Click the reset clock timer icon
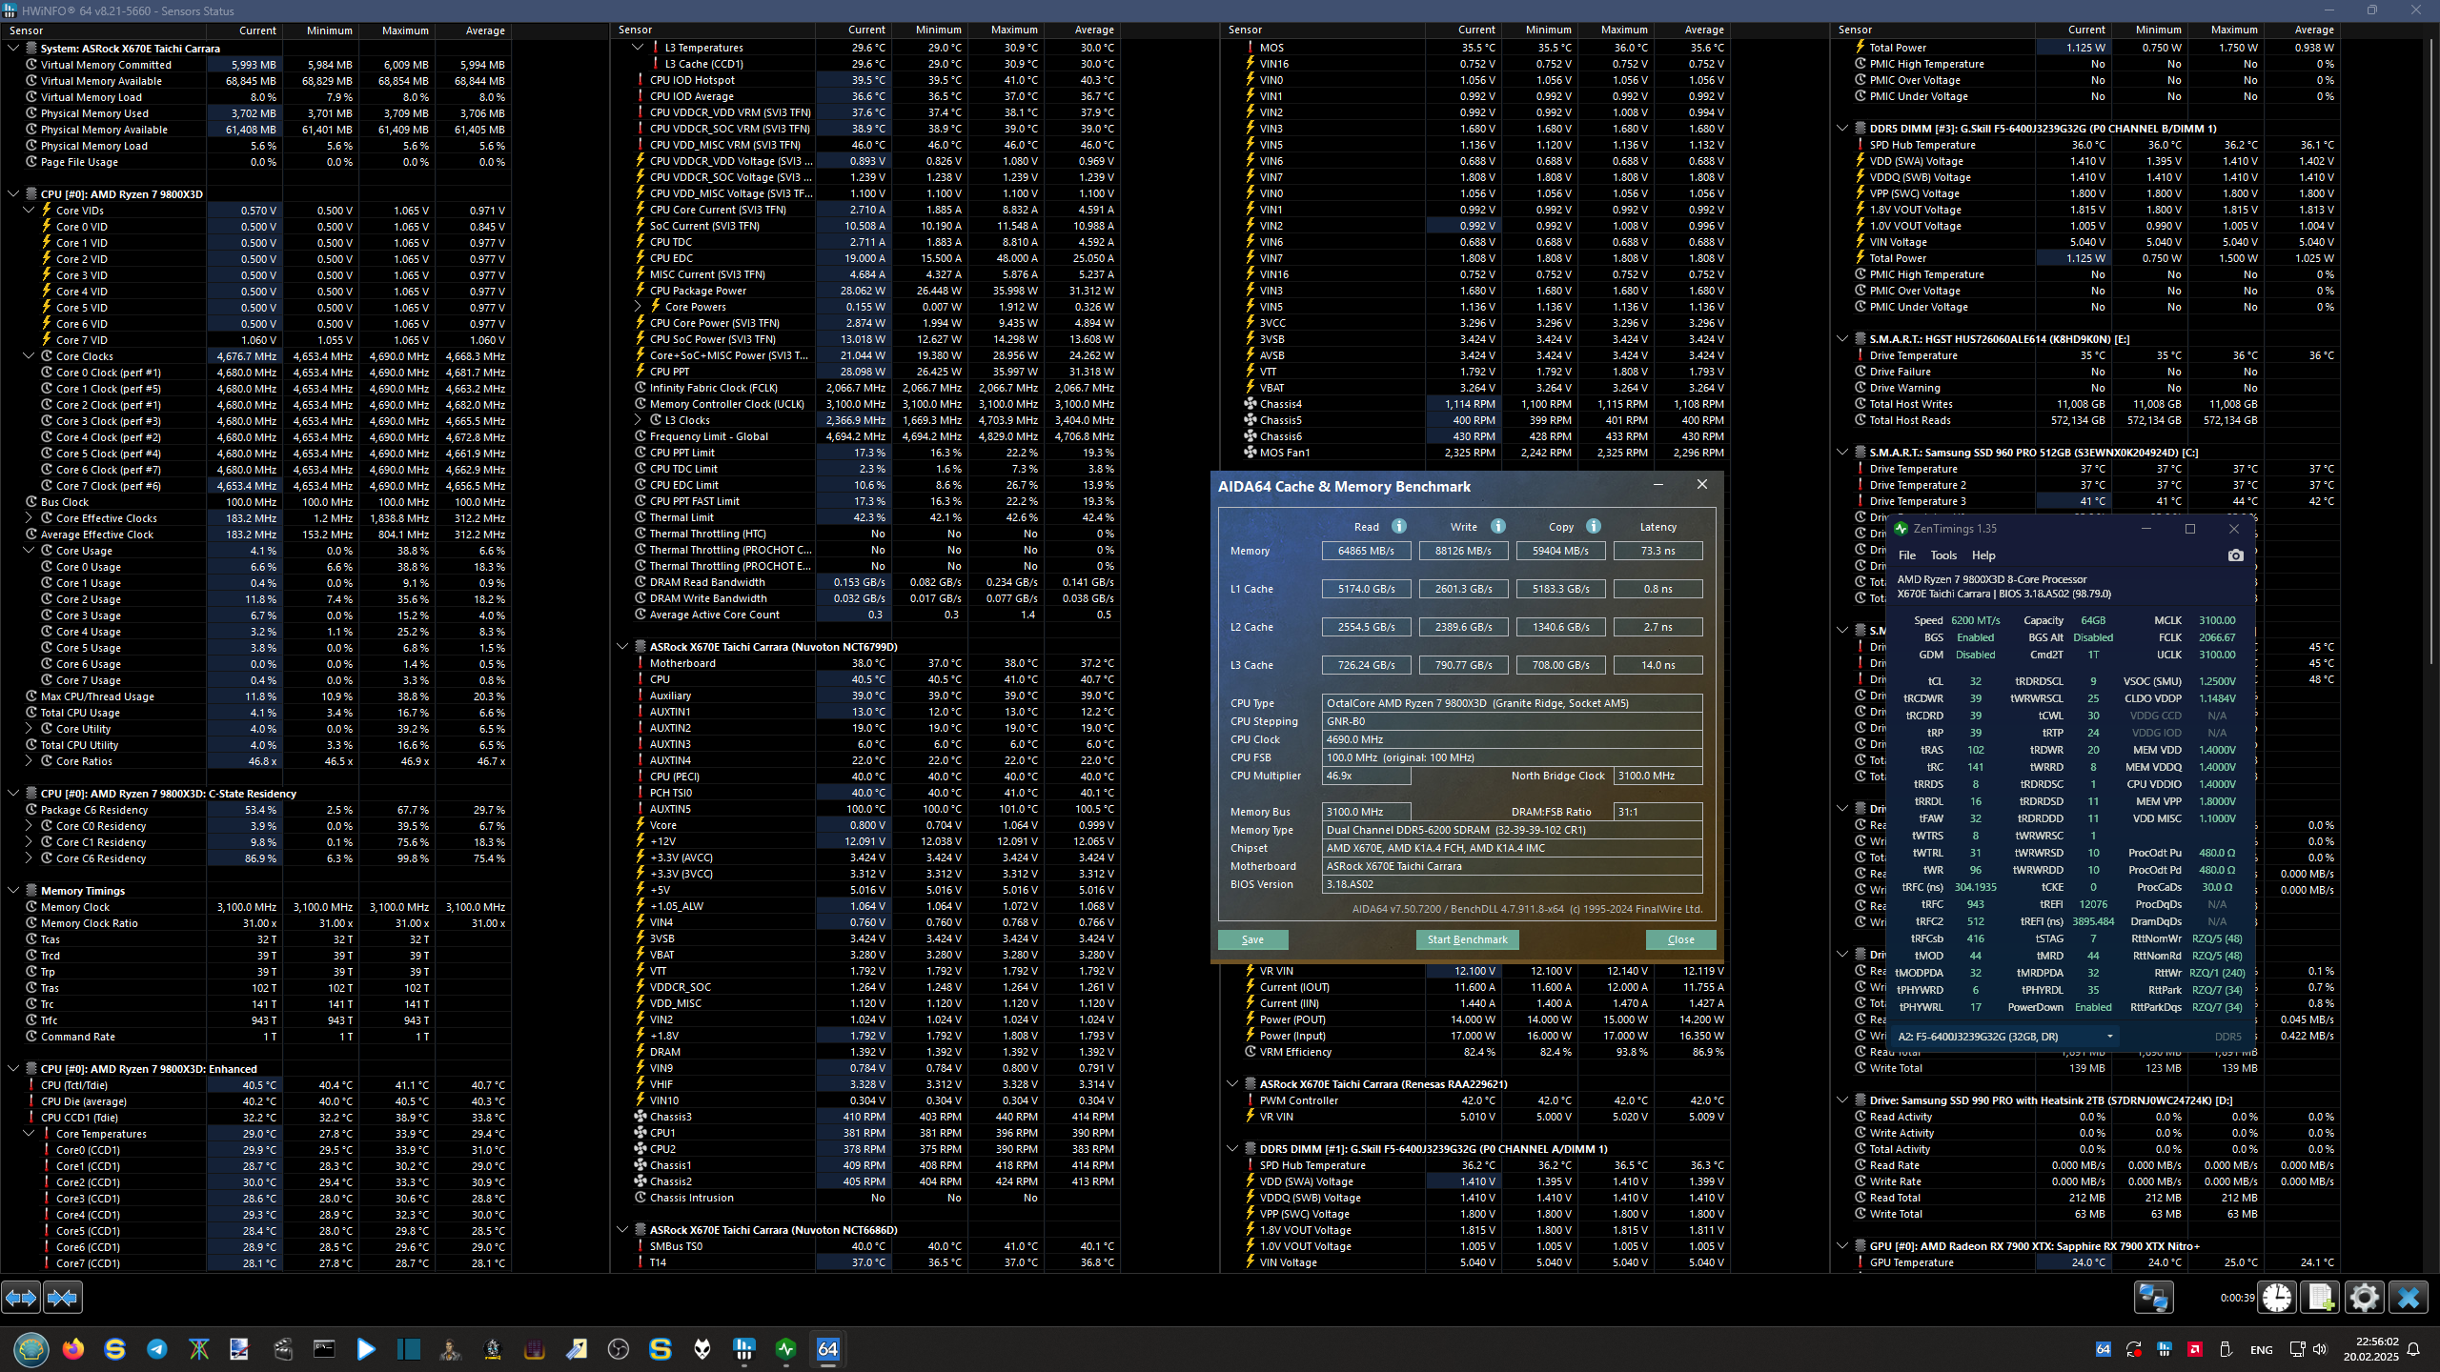Image resolution: width=2440 pixels, height=1372 pixels. click(2277, 1298)
